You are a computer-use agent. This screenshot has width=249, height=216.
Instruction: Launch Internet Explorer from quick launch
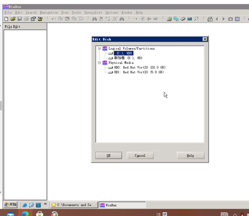pyautogui.click(x=24, y=205)
